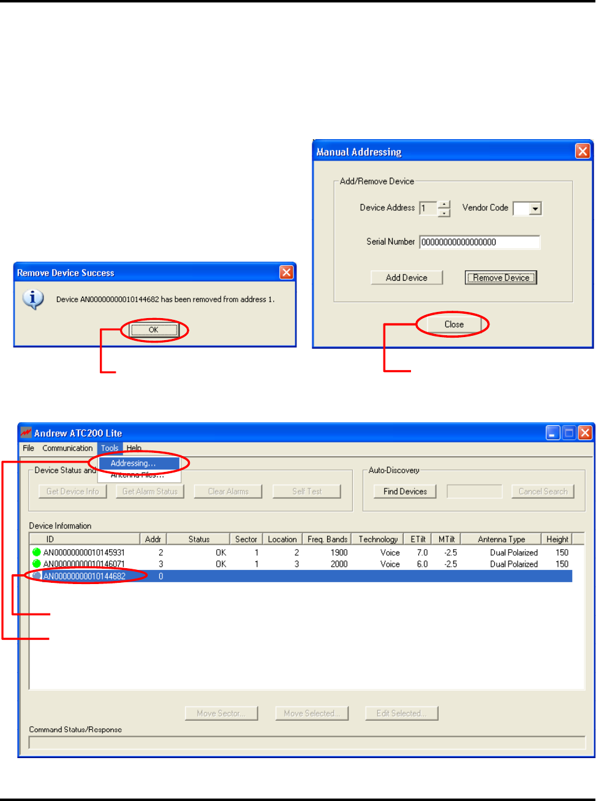Sort by the Height column header
The height and width of the screenshot is (801, 596).
(x=557, y=539)
